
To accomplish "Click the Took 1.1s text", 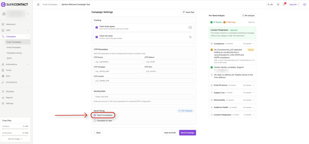I will point(251,22).
